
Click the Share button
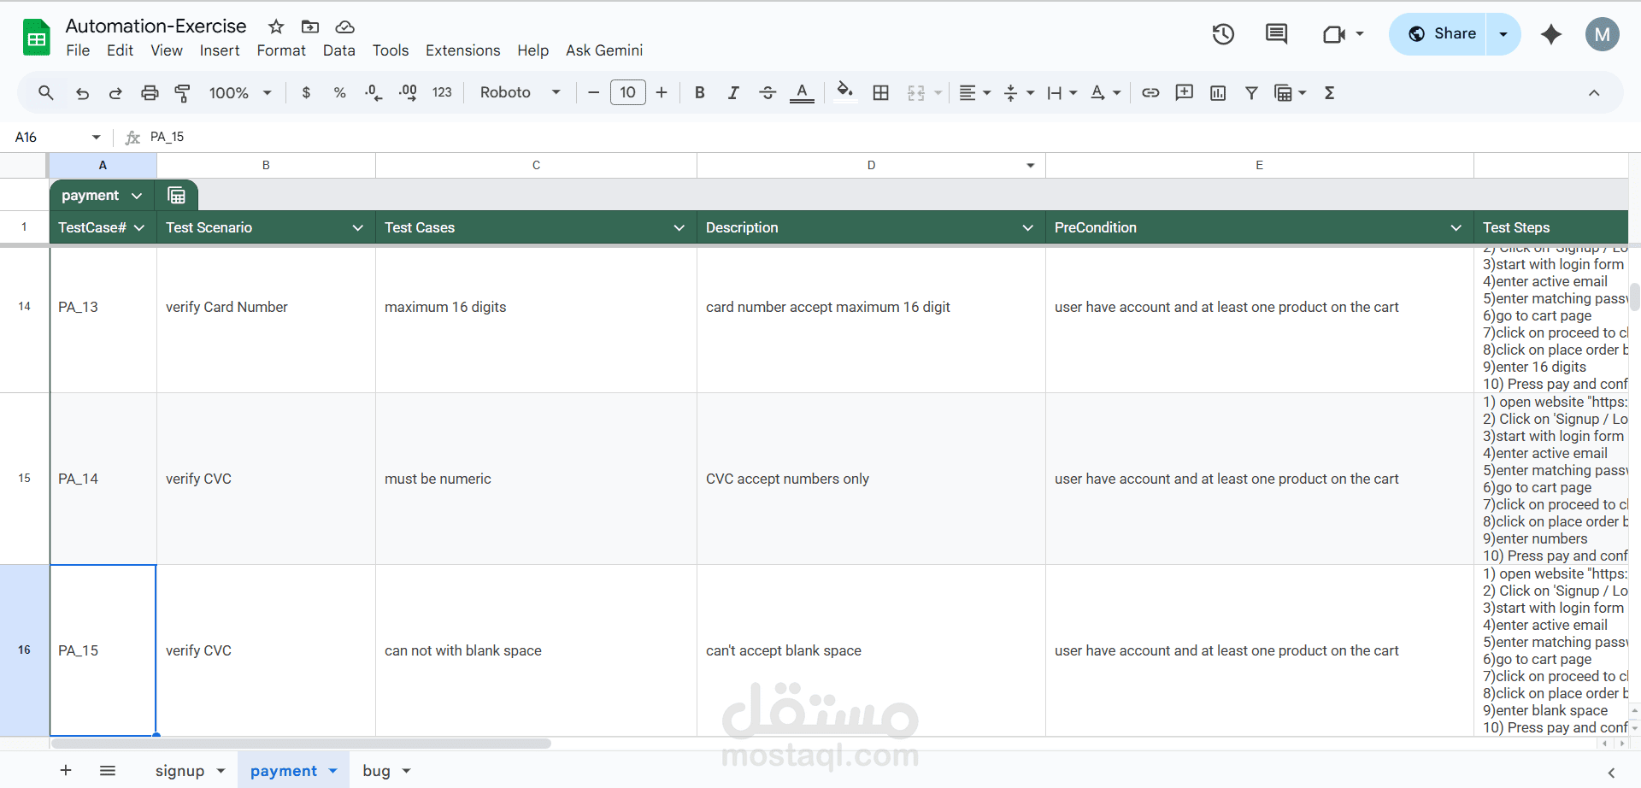[x=1453, y=34]
